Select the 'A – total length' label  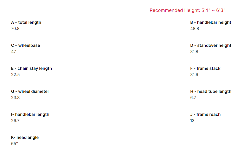(26, 22)
